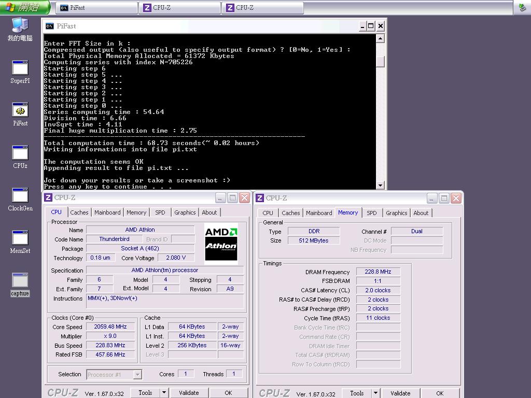Screen dimensions: 531x398
Task: Click the system tray icon
Action: tap(522, 7)
